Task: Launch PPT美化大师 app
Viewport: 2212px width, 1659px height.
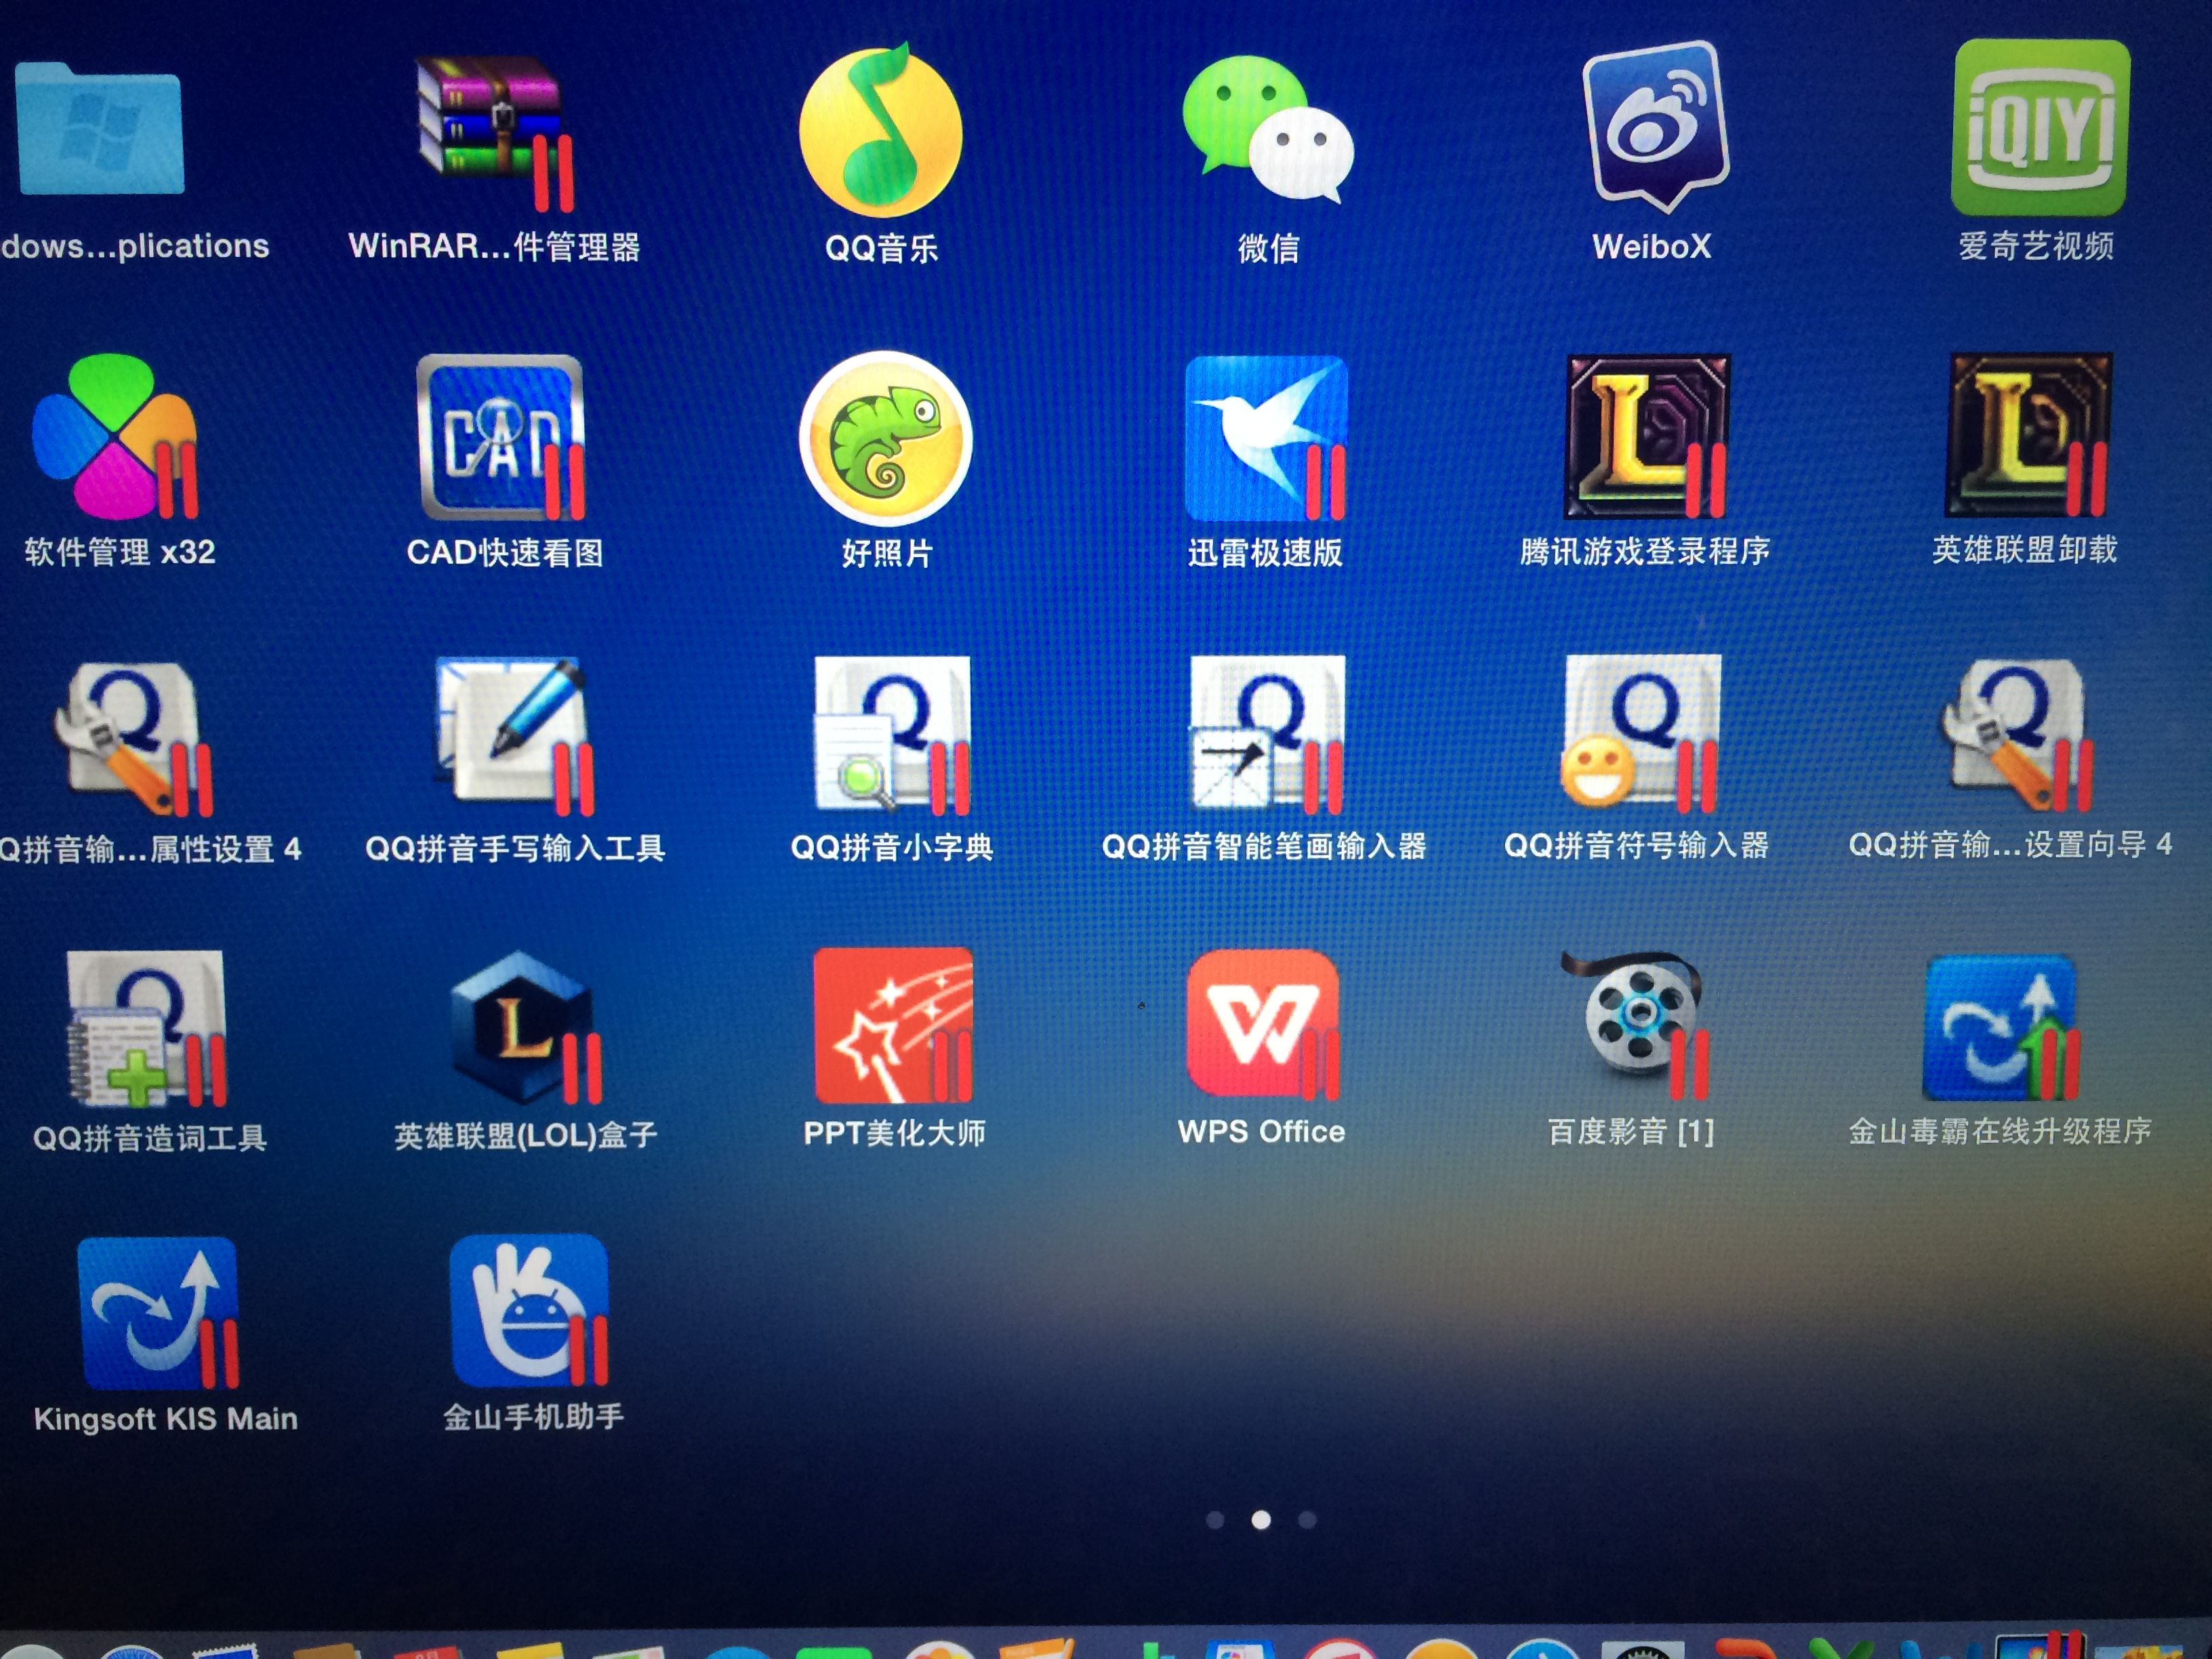Action: coord(893,1025)
